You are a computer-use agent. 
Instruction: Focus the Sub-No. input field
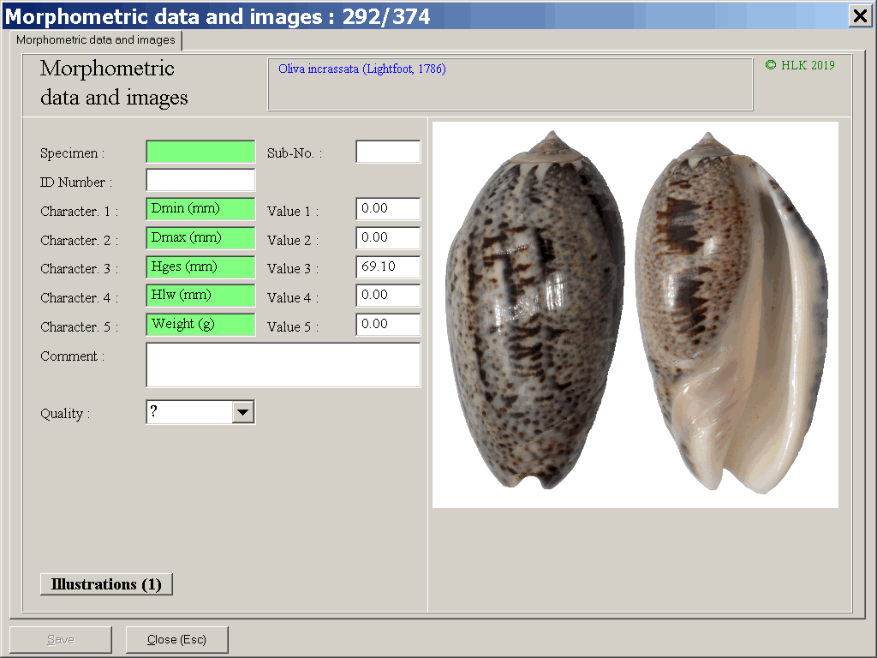click(388, 153)
